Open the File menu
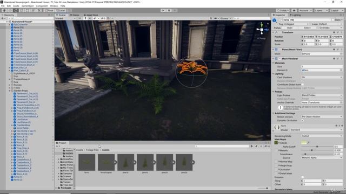Screen dimensions: 346x194 click(x=3, y=6)
